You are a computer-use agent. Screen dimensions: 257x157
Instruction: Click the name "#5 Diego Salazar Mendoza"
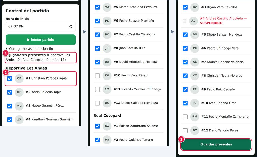pos(222,35)
